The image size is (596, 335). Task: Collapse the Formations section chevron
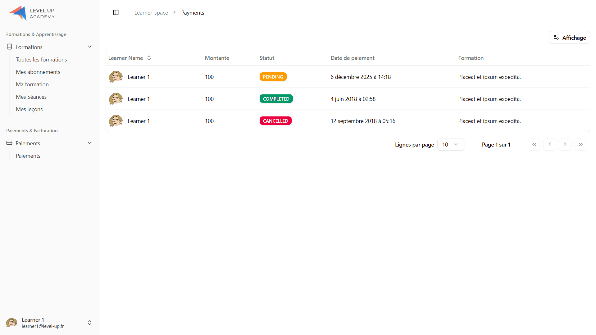(x=90, y=47)
